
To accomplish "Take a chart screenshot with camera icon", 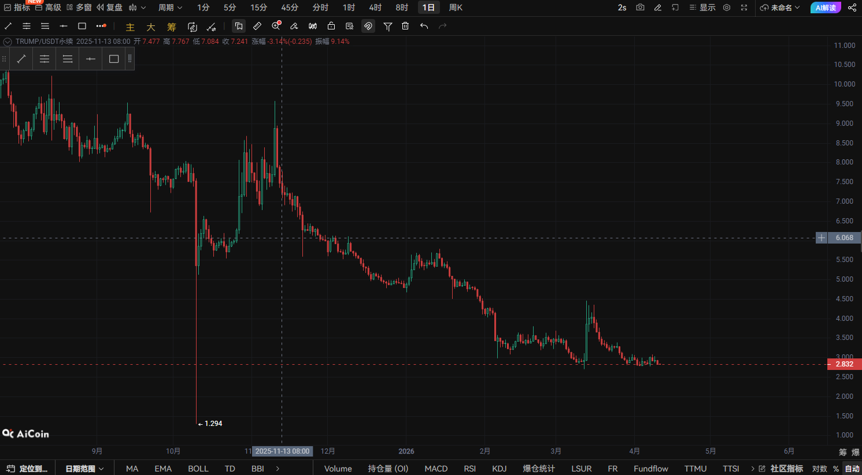I will point(640,8).
